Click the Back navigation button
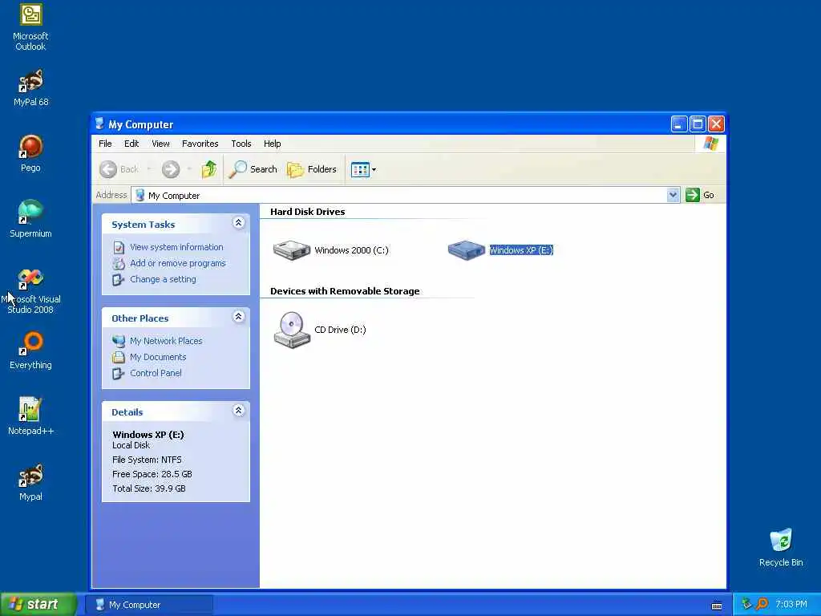Image resolution: width=821 pixels, height=616 pixels. (119, 169)
